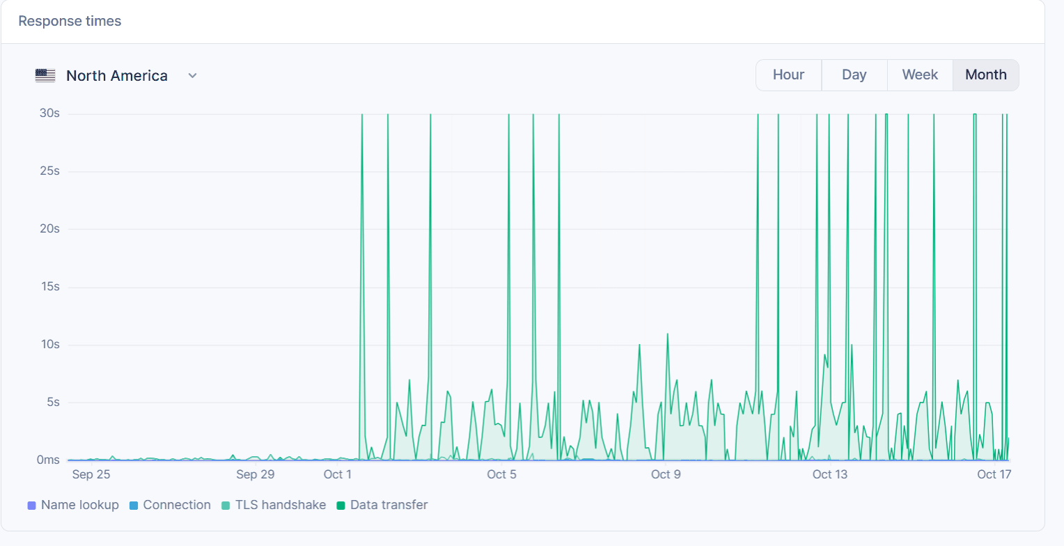
Task: Switch the chart to the Day view
Action: [x=854, y=75]
